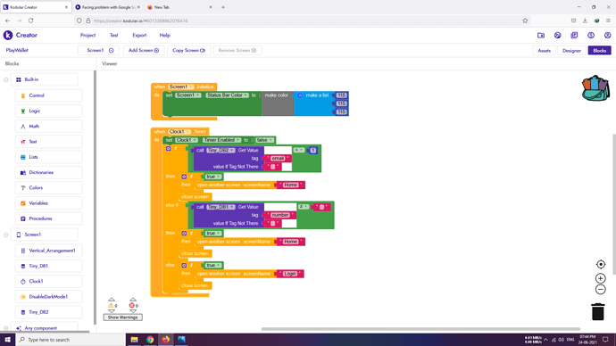Open the Text blocks category
Image resolution: width=616 pixels, height=346 pixels.
click(49, 142)
